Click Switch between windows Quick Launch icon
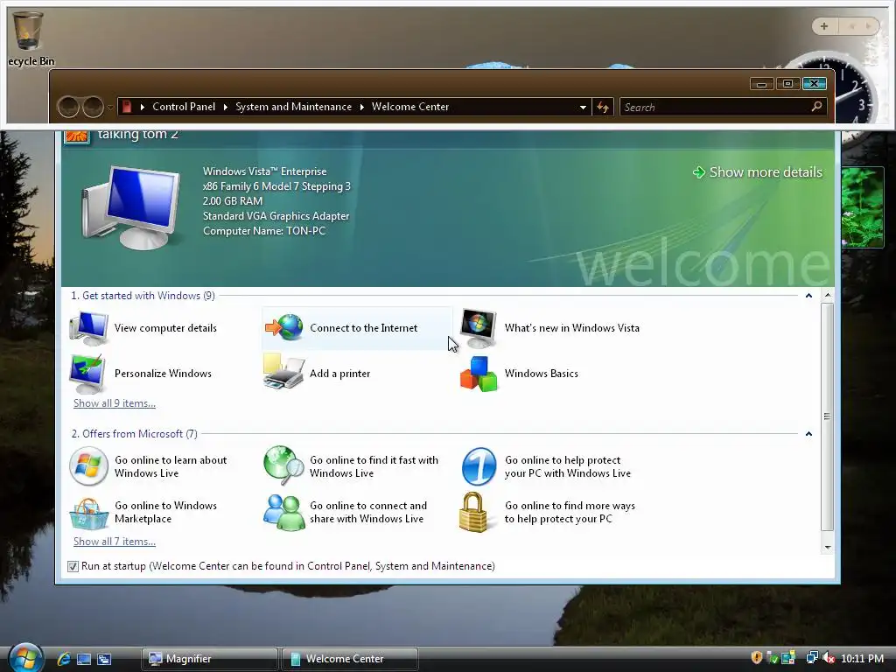The height and width of the screenshot is (672, 896). [104, 659]
